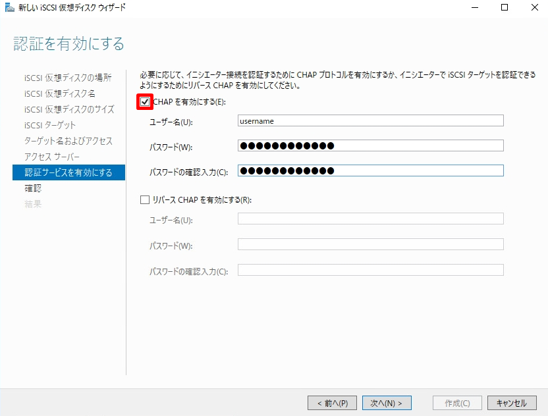Viewport: 548px width, 416px height.
Task: Go back with the < 前へ(P) button
Action: point(332,403)
